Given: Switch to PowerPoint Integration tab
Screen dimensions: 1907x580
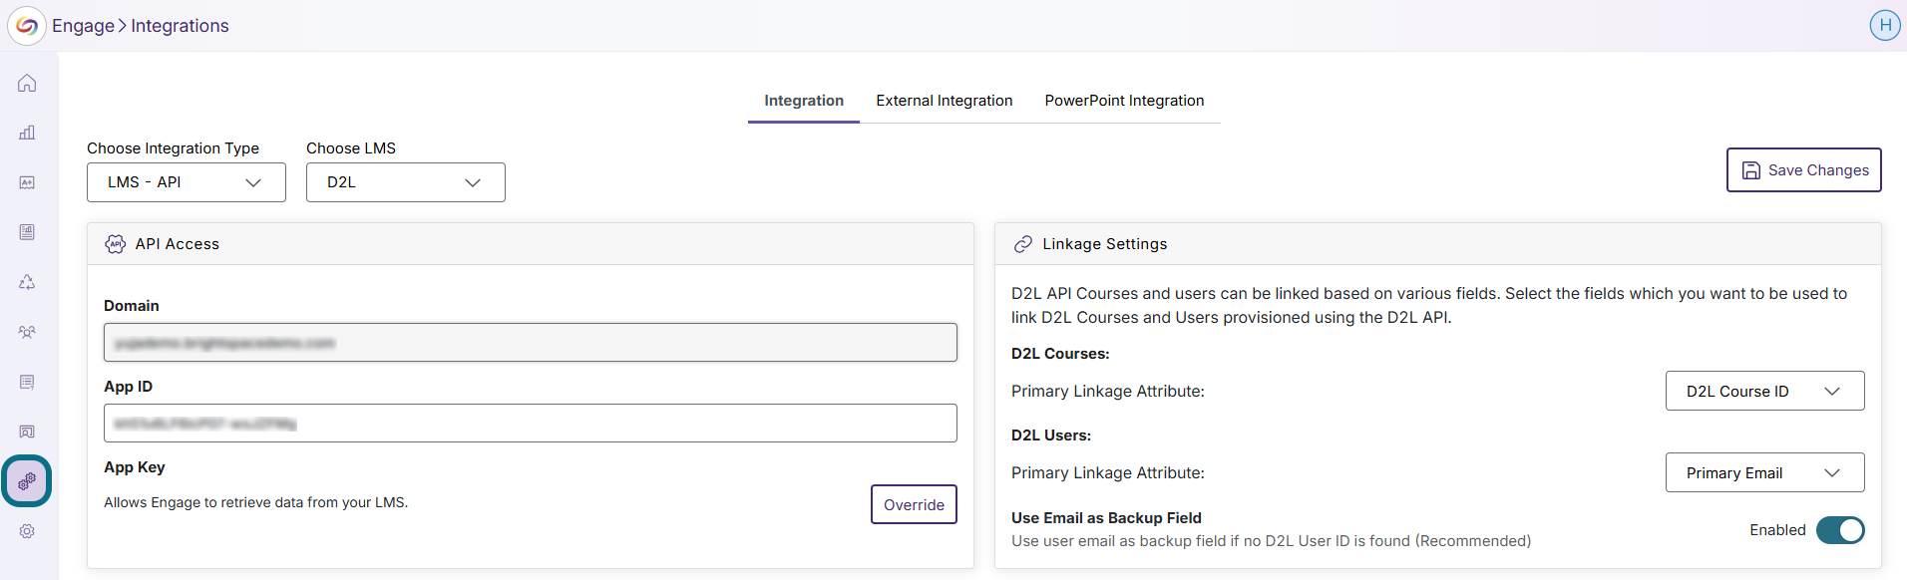Looking at the screenshot, I should coord(1124,101).
